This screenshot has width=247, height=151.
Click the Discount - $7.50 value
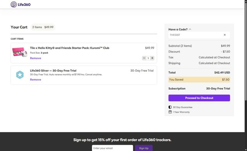225,52
